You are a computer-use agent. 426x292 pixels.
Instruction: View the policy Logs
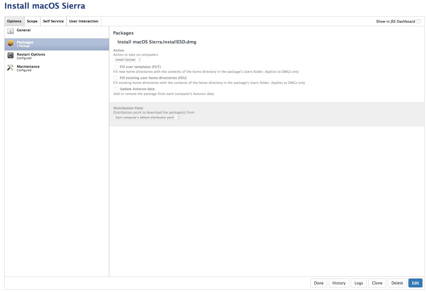[x=359, y=283]
